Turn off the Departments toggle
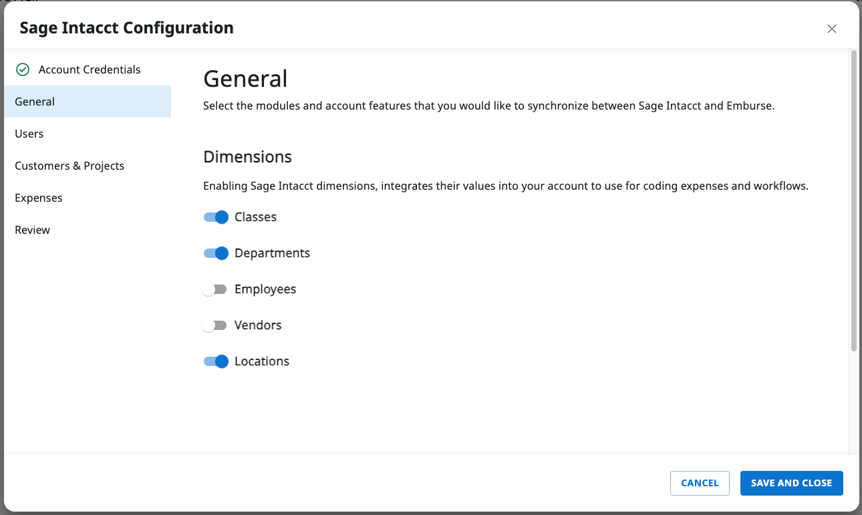 pos(216,253)
